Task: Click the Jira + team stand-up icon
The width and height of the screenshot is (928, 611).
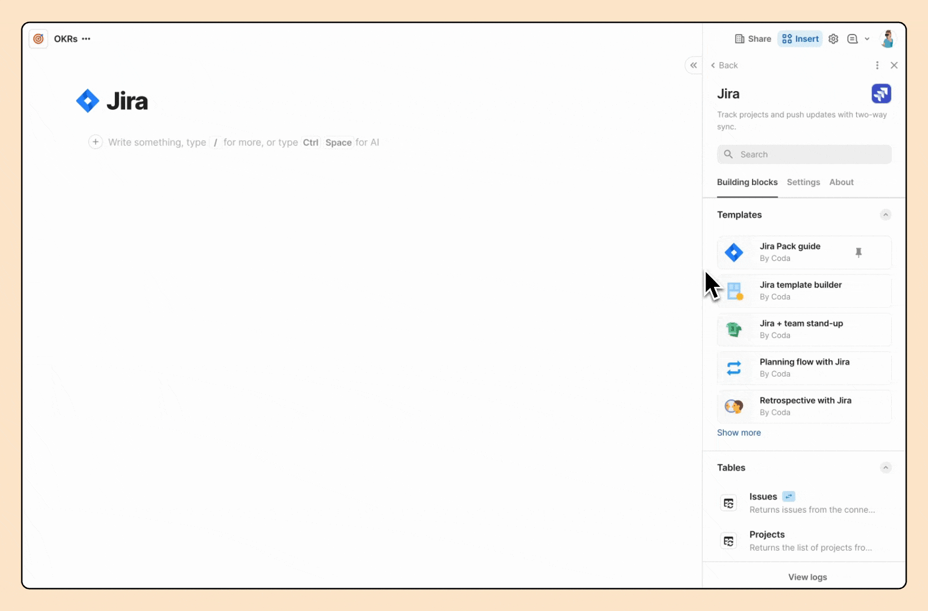Action: pyautogui.click(x=734, y=329)
